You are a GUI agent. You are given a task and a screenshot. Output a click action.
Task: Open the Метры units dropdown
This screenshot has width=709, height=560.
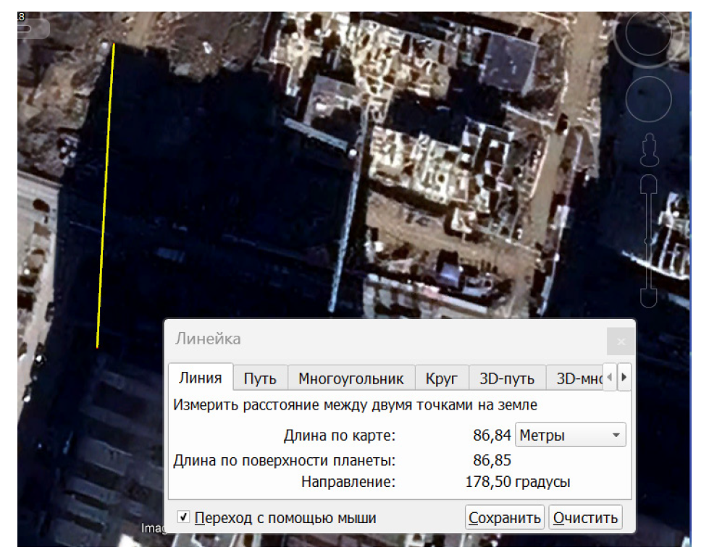click(570, 436)
